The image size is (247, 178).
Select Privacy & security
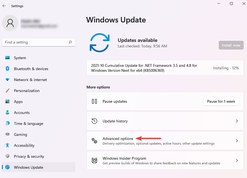click(x=39, y=156)
